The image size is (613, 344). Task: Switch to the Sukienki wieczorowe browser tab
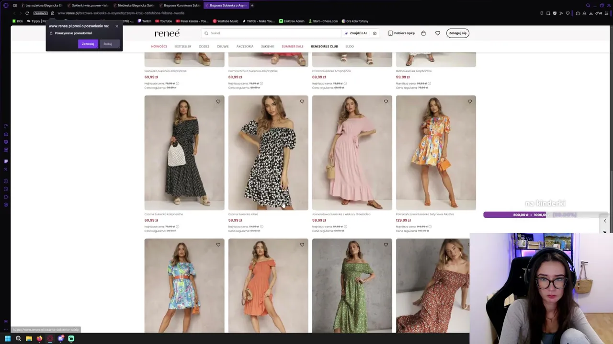(x=87, y=5)
